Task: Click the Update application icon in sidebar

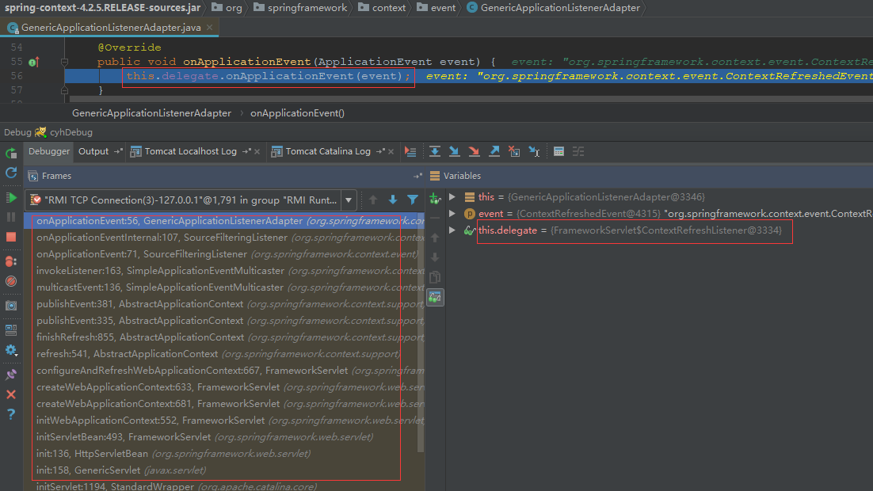Action: [x=11, y=173]
